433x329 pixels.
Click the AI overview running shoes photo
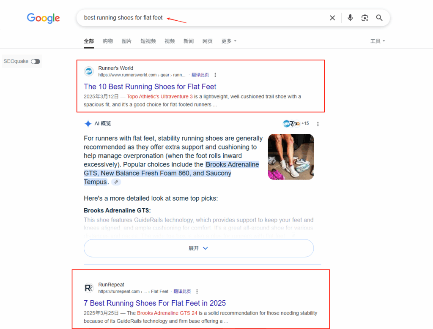291,157
